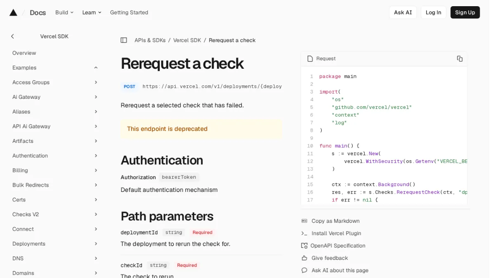Click the Markdown icon beside Copy as Markdown

tap(304, 221)
